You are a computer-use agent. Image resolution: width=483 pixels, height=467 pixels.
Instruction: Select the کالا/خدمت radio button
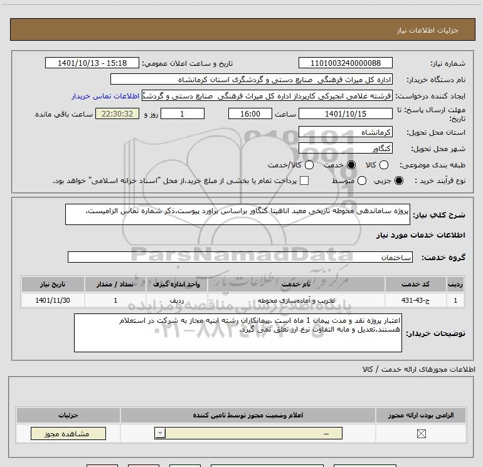pos(309,165)
